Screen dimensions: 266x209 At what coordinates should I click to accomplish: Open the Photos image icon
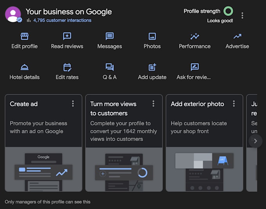click(152, 36)
